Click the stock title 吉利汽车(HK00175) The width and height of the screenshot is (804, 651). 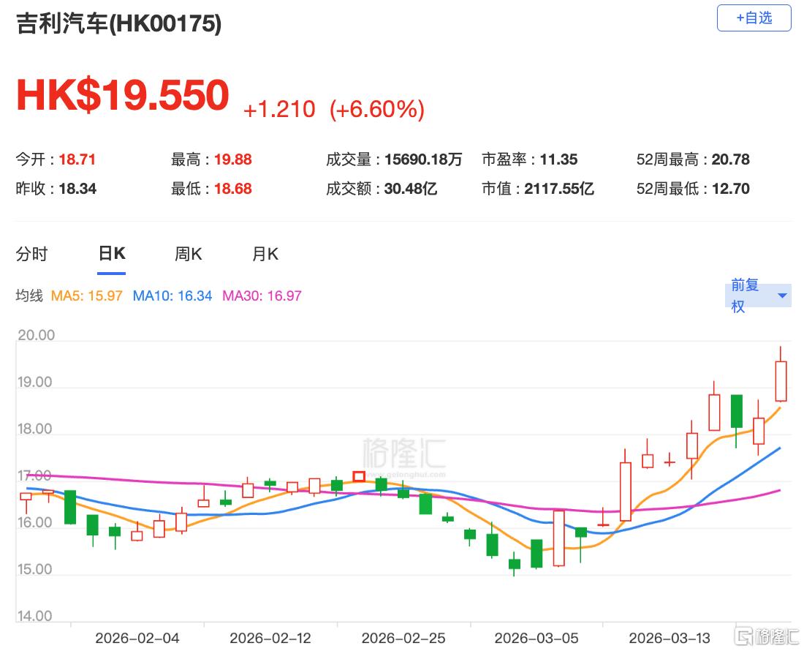[x=119, y=24]
